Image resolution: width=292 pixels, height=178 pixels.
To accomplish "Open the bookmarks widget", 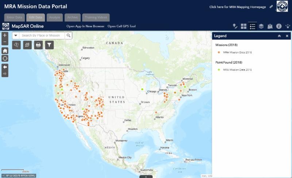I will pyautogui.click(x=270, y=26).
